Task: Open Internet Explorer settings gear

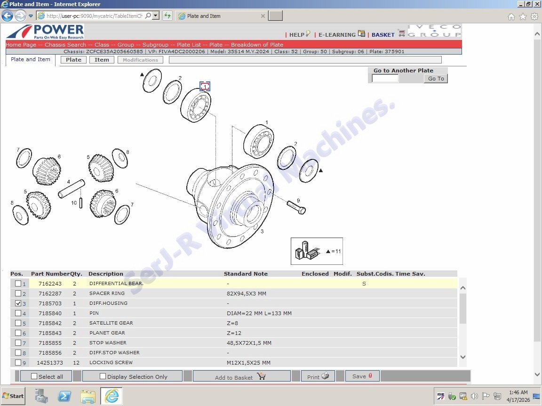Action: click(534, 16)
